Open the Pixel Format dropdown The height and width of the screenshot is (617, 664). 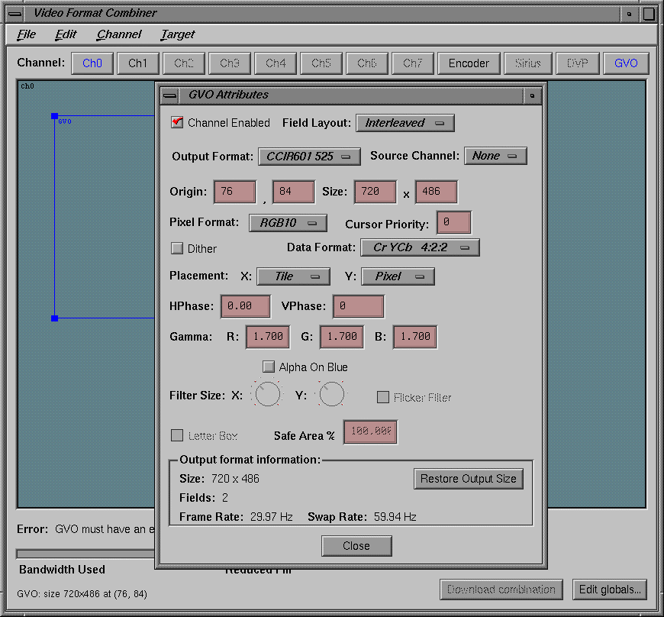tap(288, 222)
